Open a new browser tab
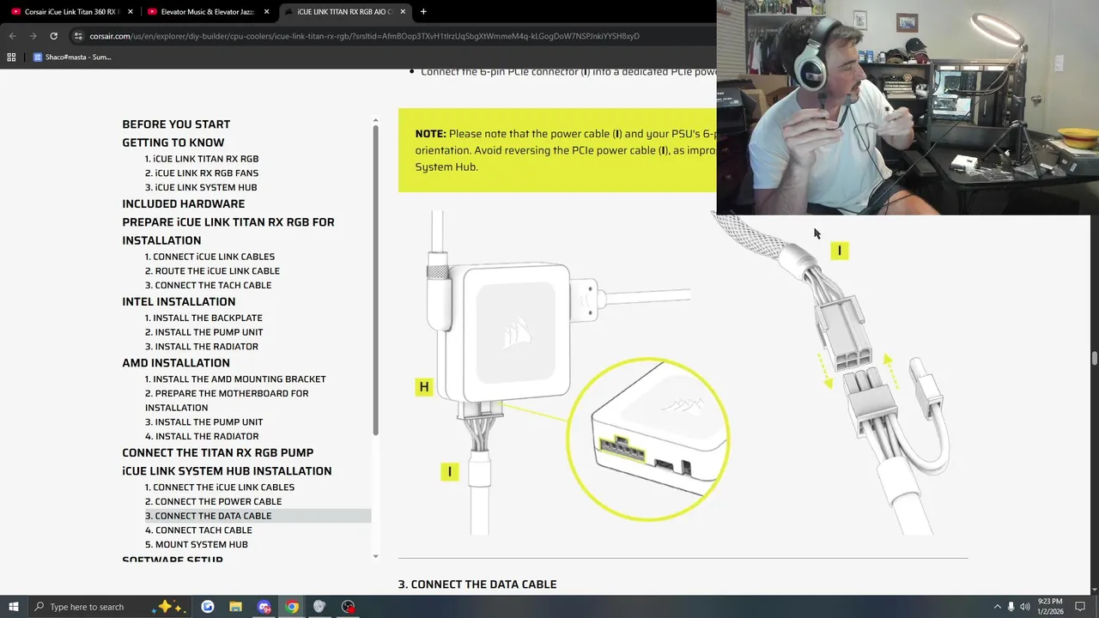The height and width of the screenshot is (618, 1099). (x=423, y=12)
